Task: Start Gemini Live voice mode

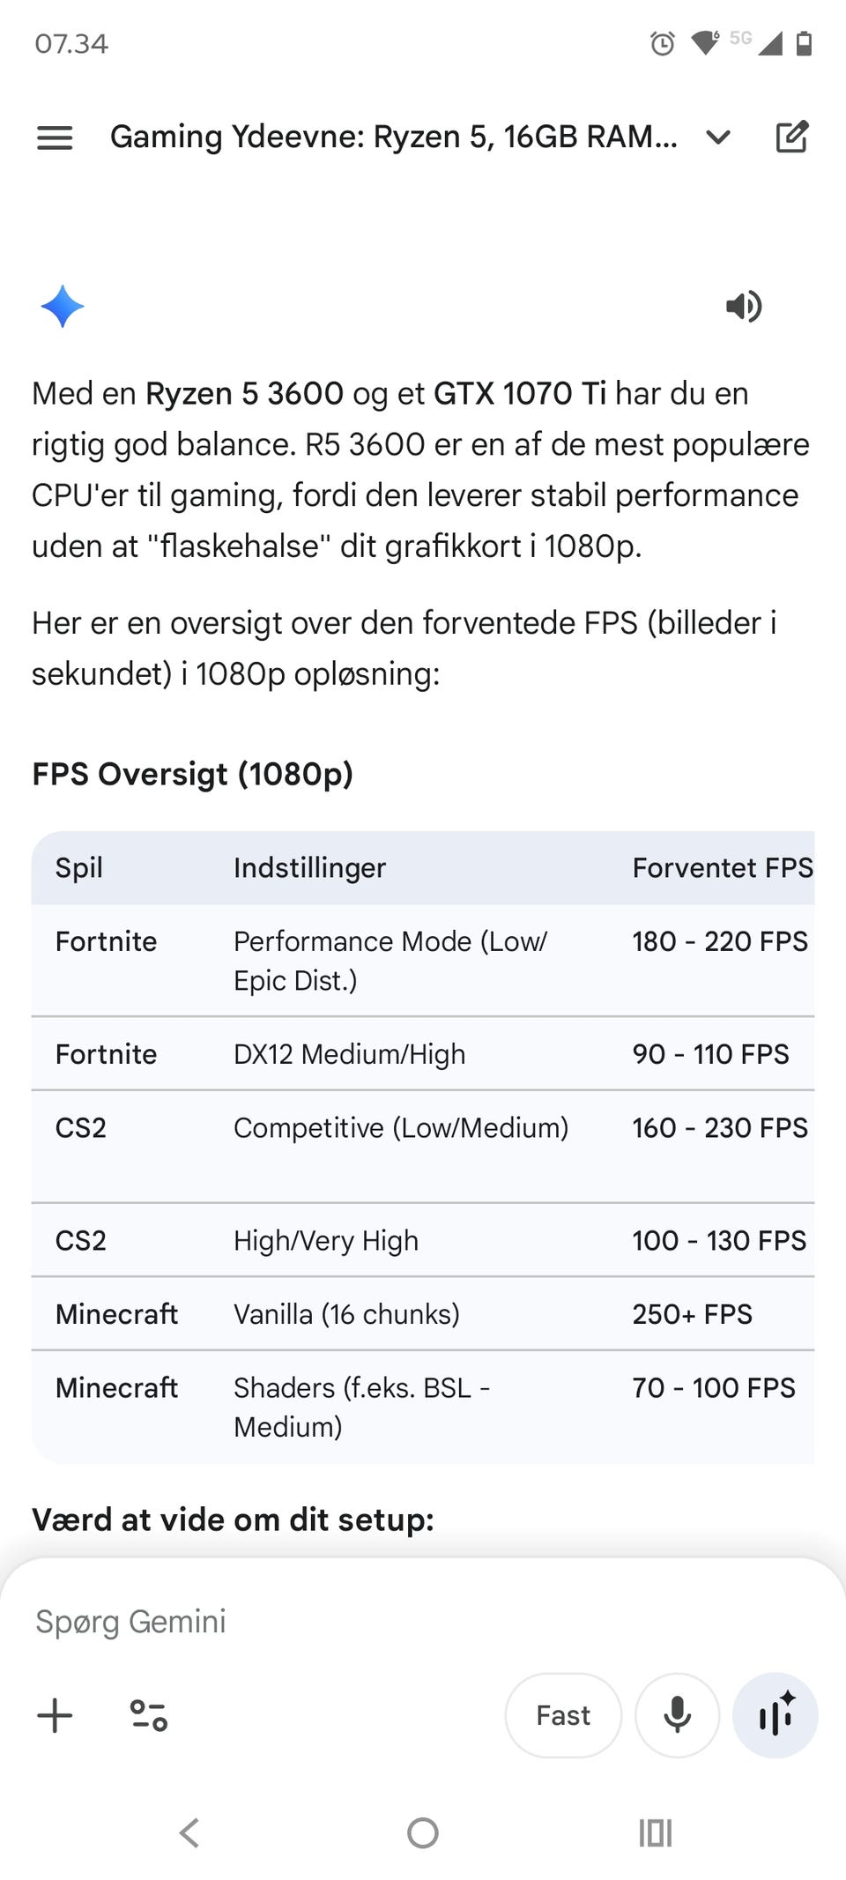Action: [x=775, y=1715]
